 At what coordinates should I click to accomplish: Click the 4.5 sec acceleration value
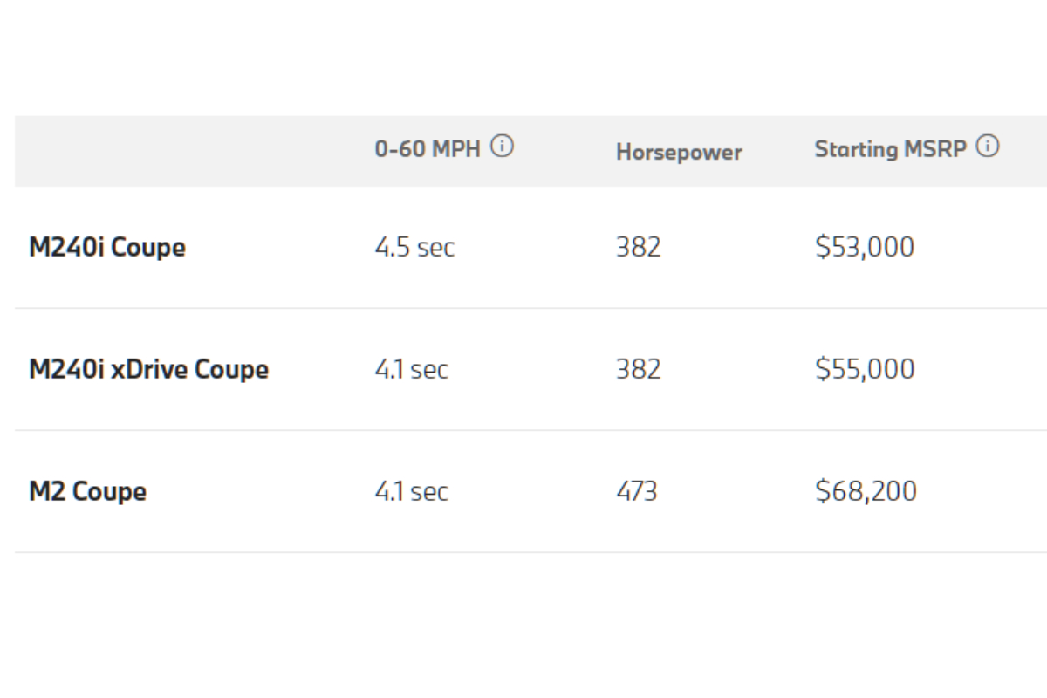tap(414, 248)
